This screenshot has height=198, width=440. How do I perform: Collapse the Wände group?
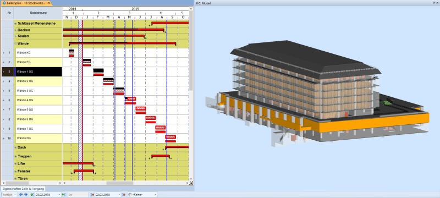point(16,44)
